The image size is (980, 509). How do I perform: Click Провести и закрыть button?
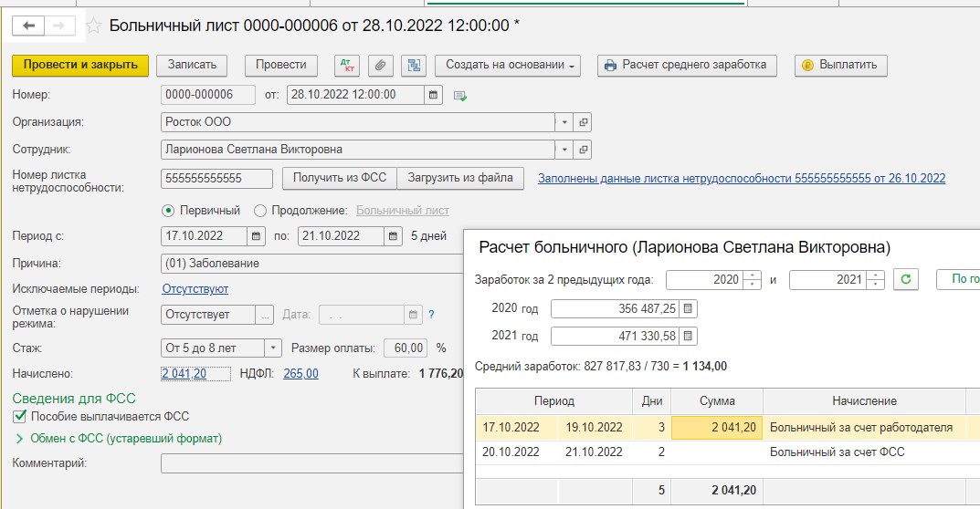(x=80, y=65)
